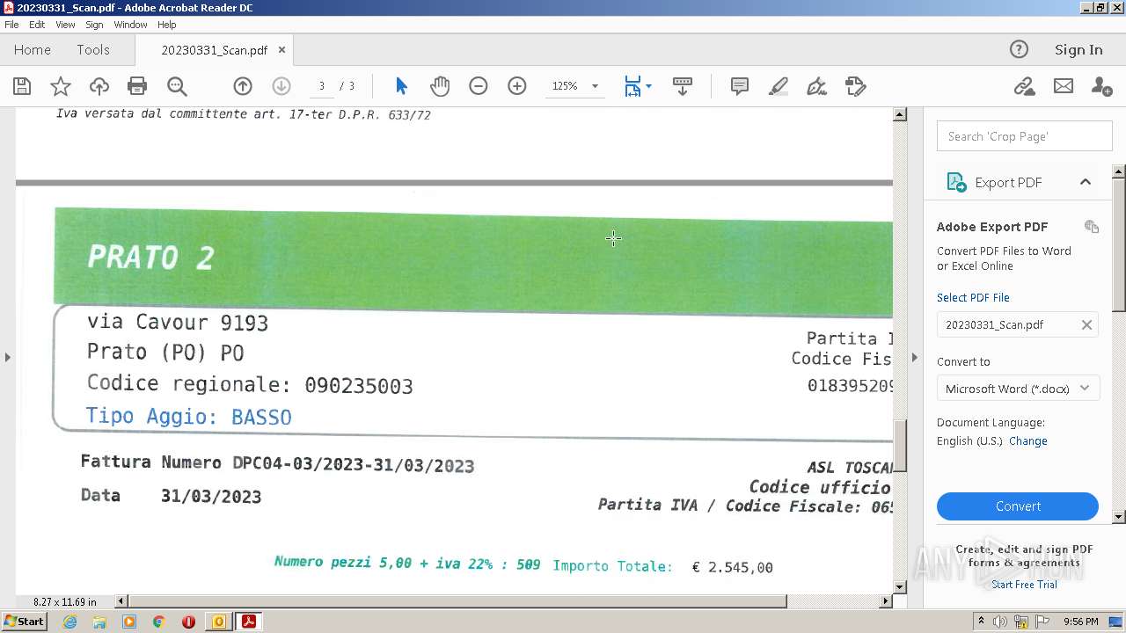Activate the hand pan tool
Image resolution: width=1126 pixels, height=633 pixels.
pyautogui.click(x=440, y=86)
